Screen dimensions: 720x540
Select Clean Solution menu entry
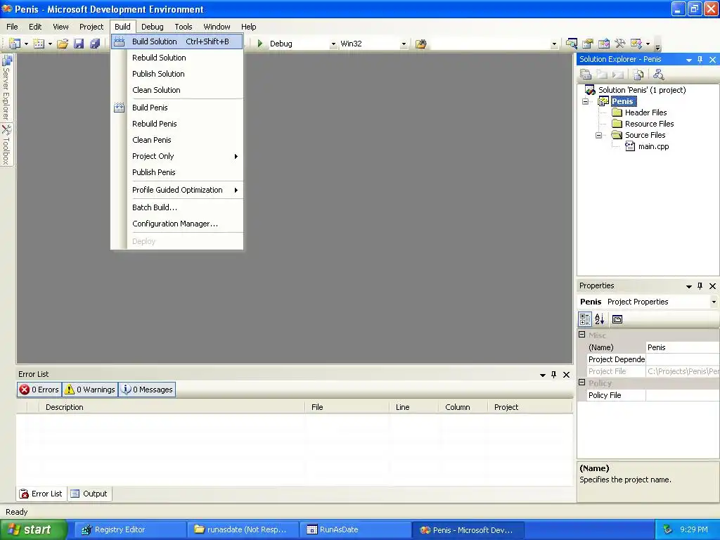tap(176, 90)
